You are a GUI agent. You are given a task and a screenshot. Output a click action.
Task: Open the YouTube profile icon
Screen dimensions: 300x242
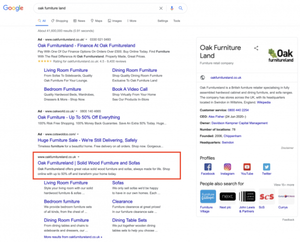[x=247, y=167]
